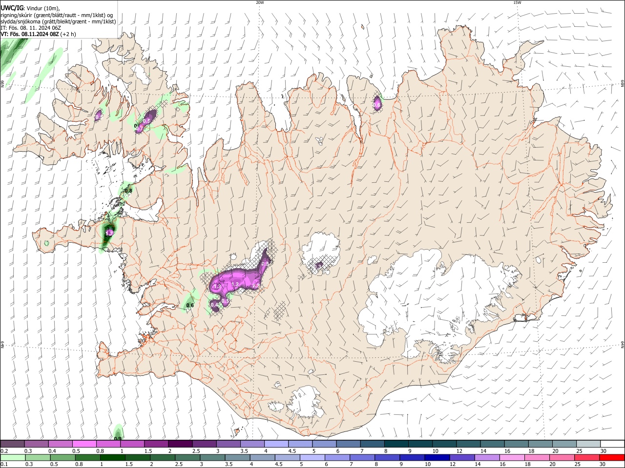The height and width of the screenshot is (468, 625).
Task: Click the '0.4' value in the small dark purple blob
Action: point(214,305)
